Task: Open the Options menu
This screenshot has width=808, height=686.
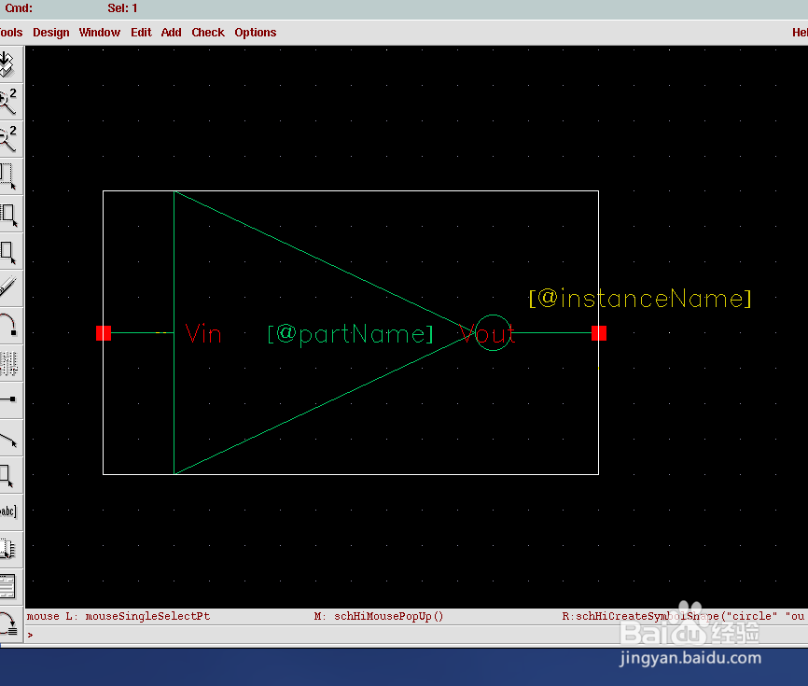Action: [x=256, y=33]
